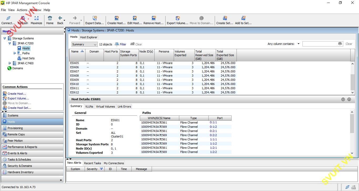This screenshot has height=191, width=359.
Task: Switch to Link Errors tab
Action: (124, 107)
